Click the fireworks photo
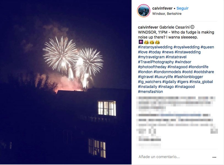The width and height of the screenshot is (224, 165). [66, 82]
